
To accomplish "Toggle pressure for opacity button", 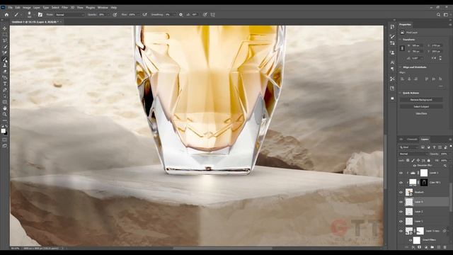I will pos(115,14).
